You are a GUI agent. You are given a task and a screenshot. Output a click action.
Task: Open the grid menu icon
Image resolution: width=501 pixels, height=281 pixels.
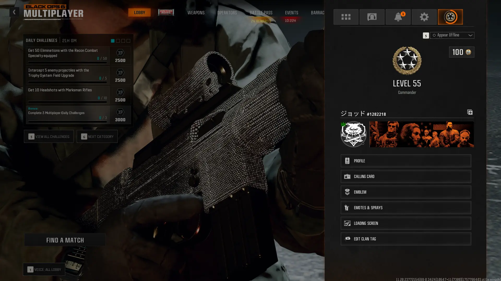pyautogui.click(x=346, y=17)
